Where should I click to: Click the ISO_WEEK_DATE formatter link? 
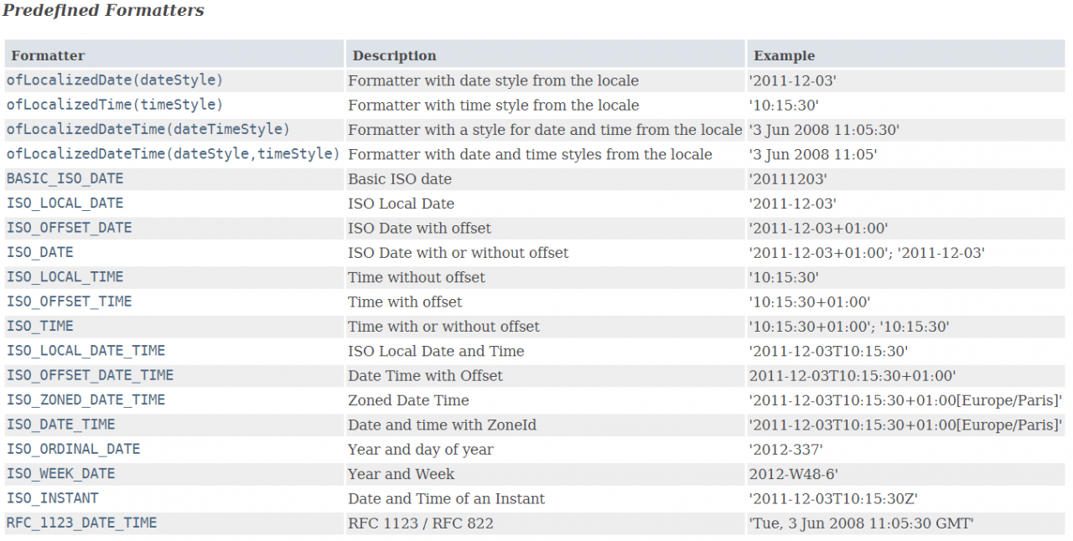coord(60,474)
